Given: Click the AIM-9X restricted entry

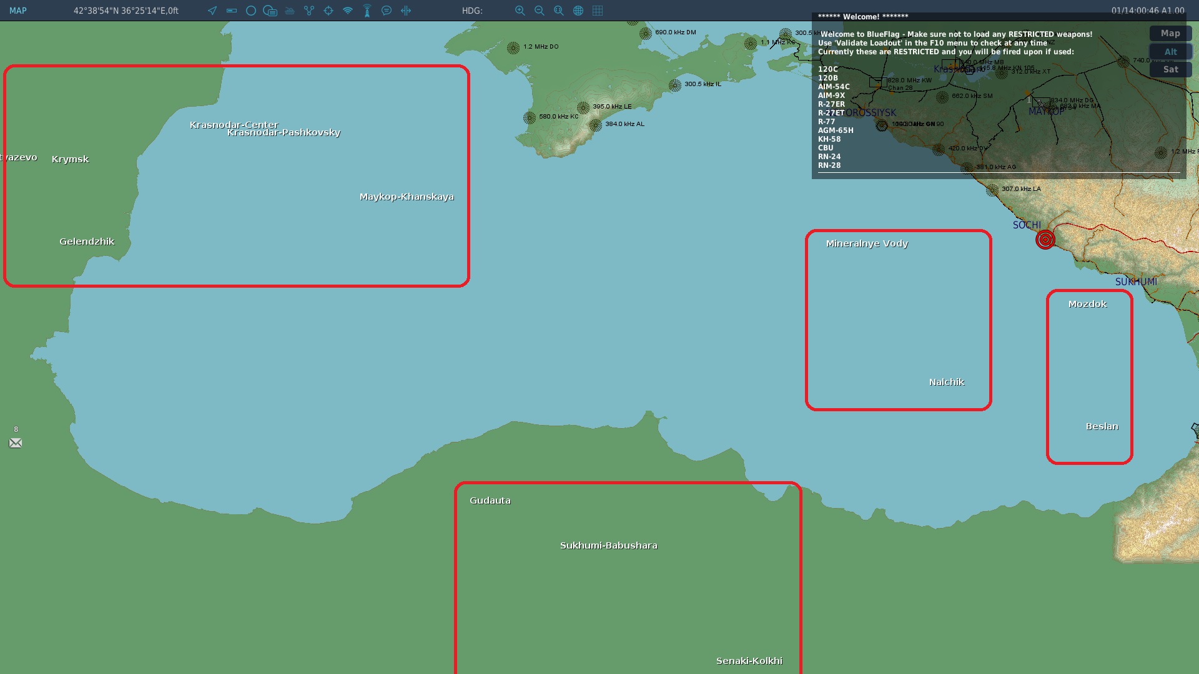Looking at the screenshot, I should pyautogui.click(x=831, y=95).
